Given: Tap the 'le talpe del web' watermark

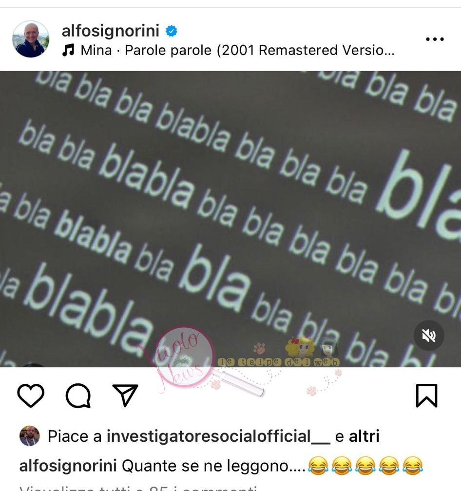Looking at the screenshot, I should click(x=279, y=362).
